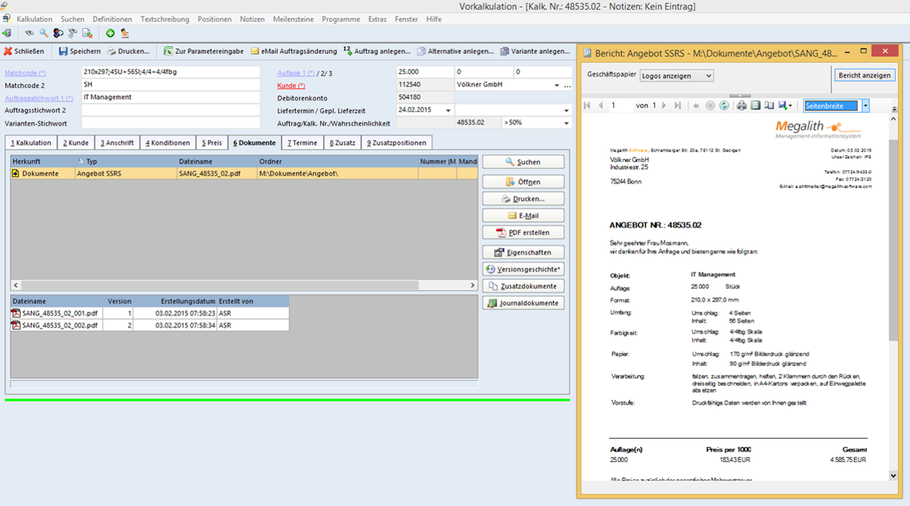This screenshot has width=910, height=506.
Task: Click the Zur Parametereingabe Excel icon
Action: [168, 51]
